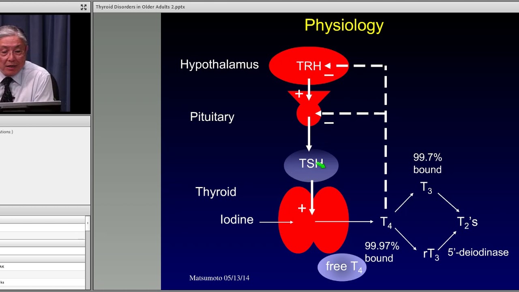Viewport: 519px width, 292px height.
Task: Click the green pointer arrow on the TSH oval
Action: pyautogui.click(x=321, y=165)
